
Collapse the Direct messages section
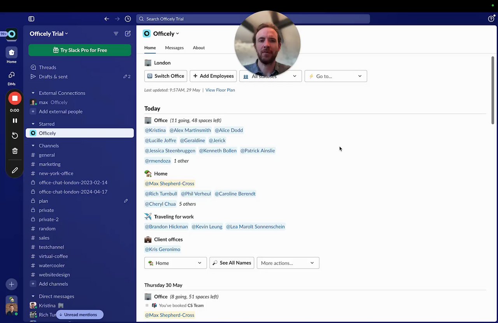click(x=33, y=296)
